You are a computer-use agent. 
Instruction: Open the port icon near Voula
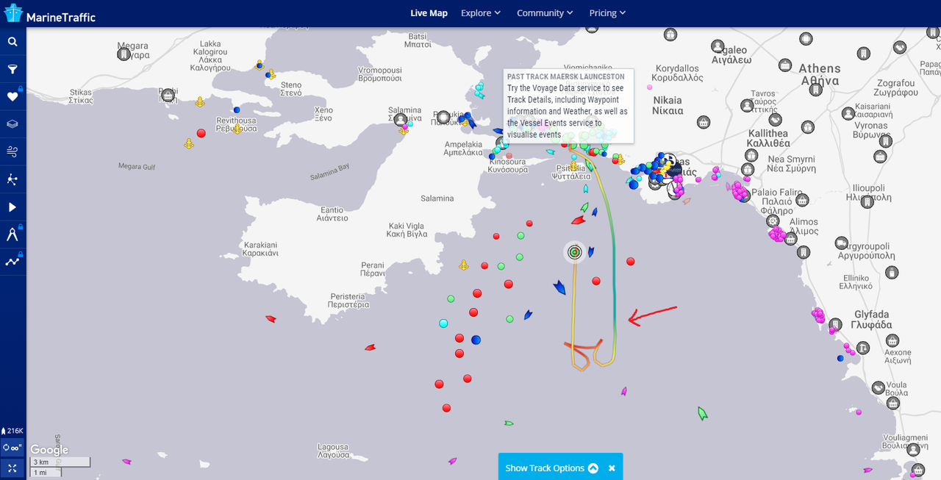[x=878, y=387]
